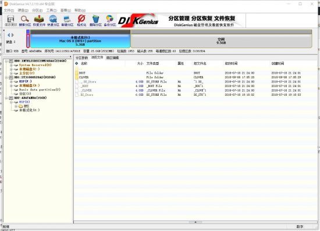Click the HD1 ST31000528AS disk icon

pyautogui.click(x=11, y=77)
